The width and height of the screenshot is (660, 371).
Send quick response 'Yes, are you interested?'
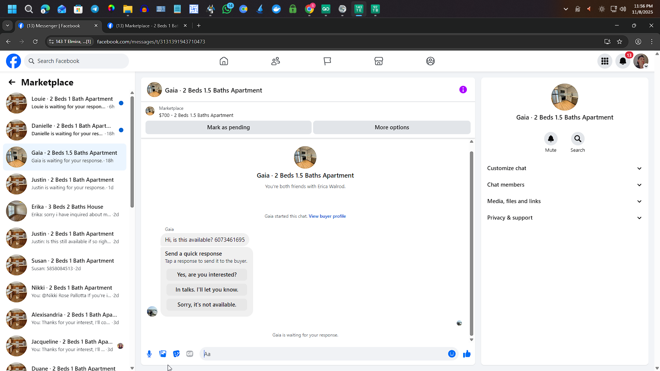tap(207, 275)
